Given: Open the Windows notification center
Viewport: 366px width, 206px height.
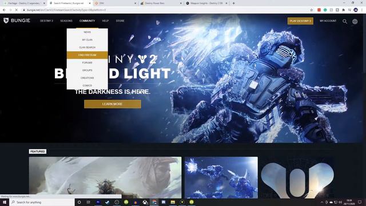Looking at the screenshot, I should pos(360,202).
